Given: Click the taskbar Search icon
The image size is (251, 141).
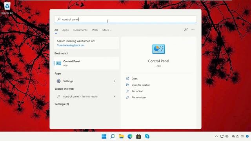Looking at the screenshot, I should [113, 136].
